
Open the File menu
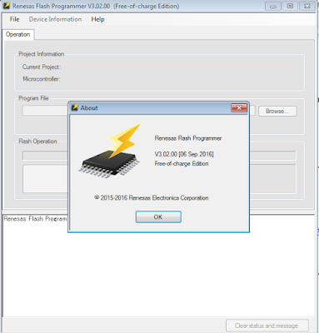[14, 19]
